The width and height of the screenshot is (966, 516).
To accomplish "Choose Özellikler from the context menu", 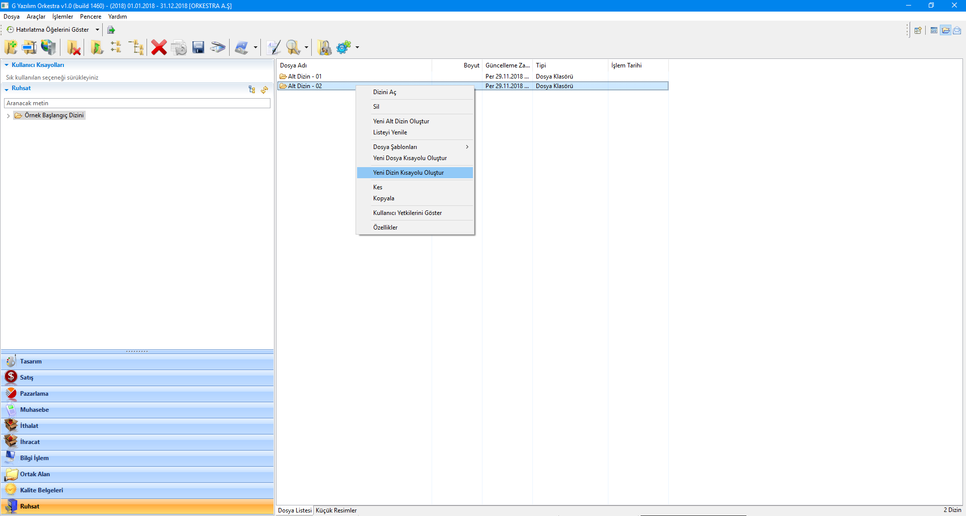I will [x=385, y=228].
